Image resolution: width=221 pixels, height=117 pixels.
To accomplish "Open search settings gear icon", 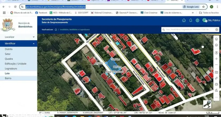I will (x=217, y=30).
